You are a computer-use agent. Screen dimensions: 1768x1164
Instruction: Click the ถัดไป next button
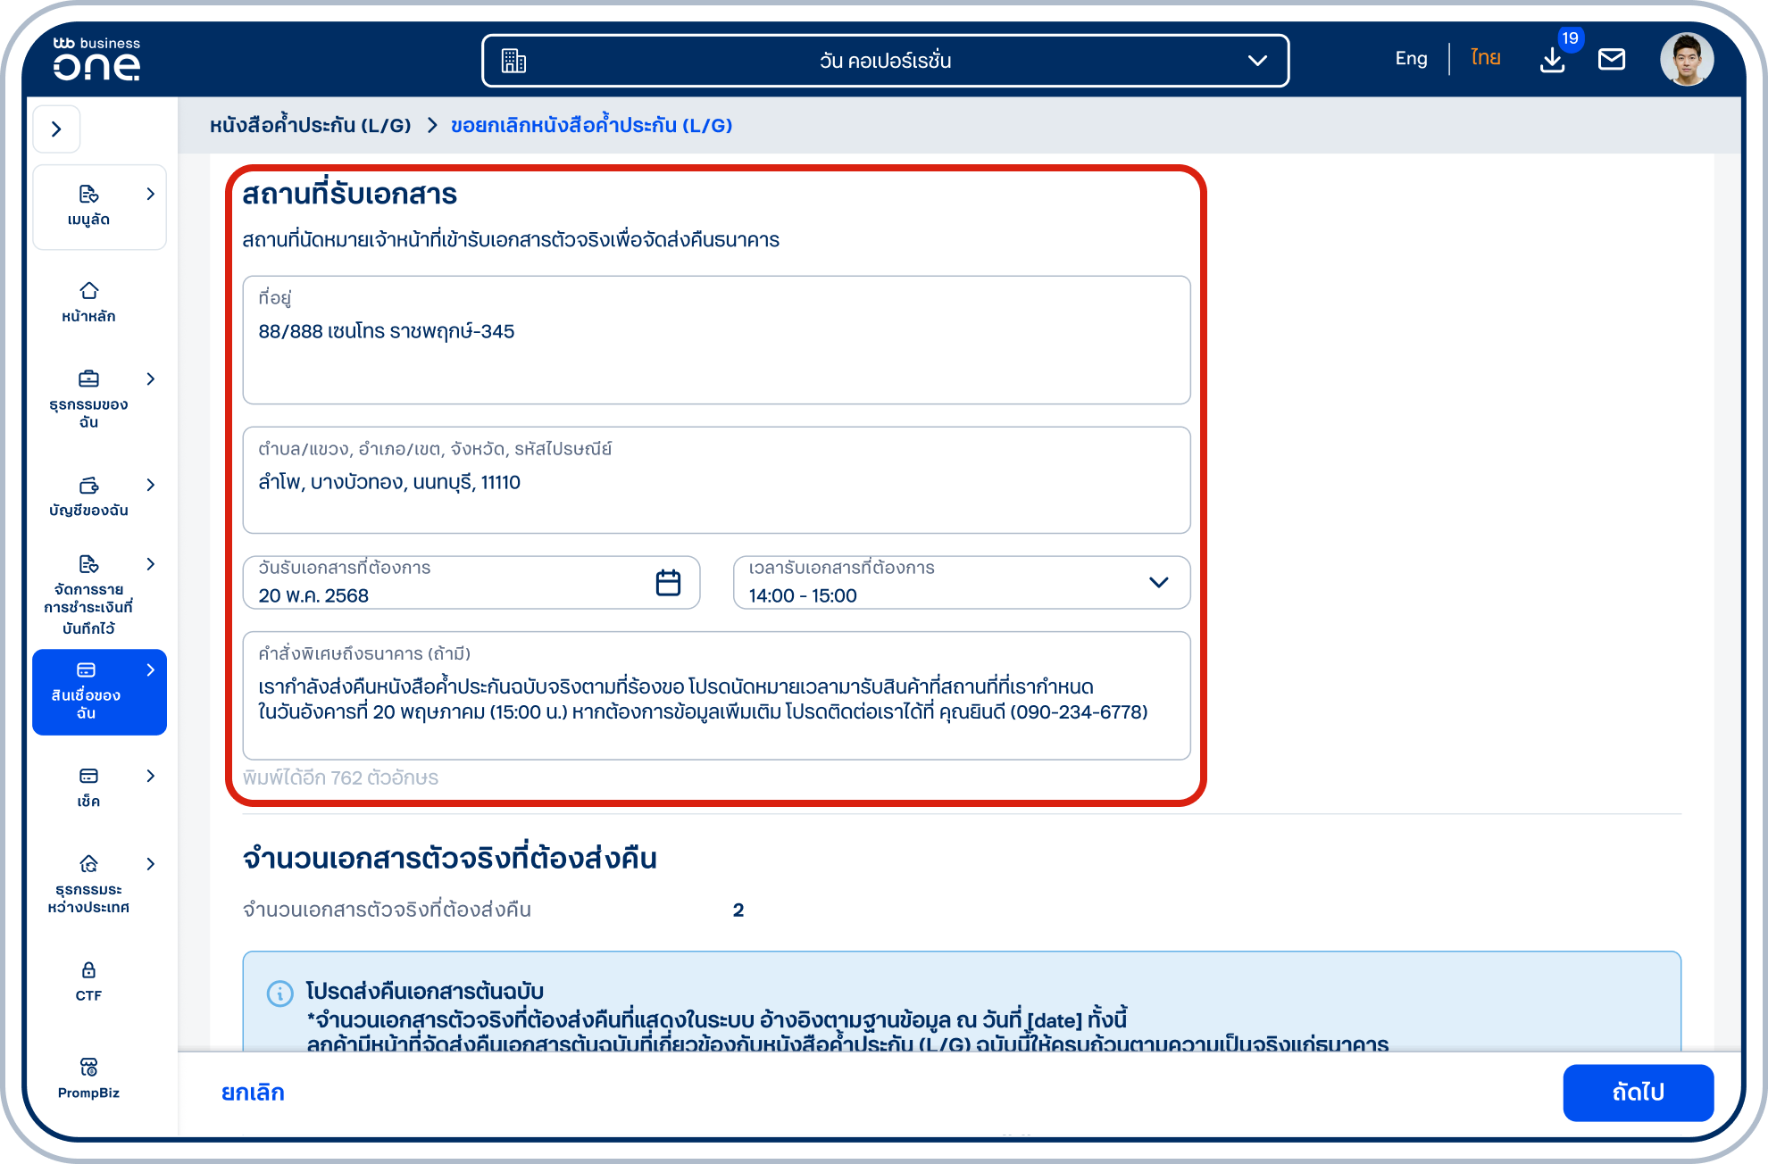(x=1638, y=1092)
